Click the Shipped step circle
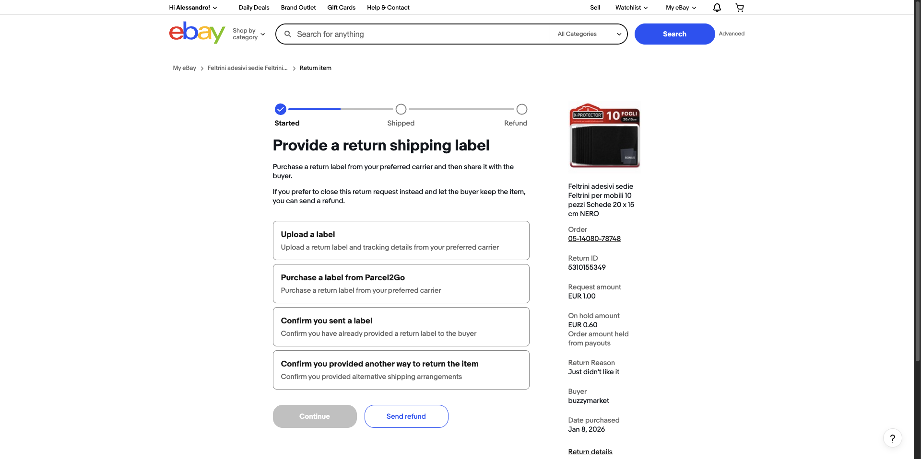The width and height of the screenshot is (921, 459). (401, 109)
